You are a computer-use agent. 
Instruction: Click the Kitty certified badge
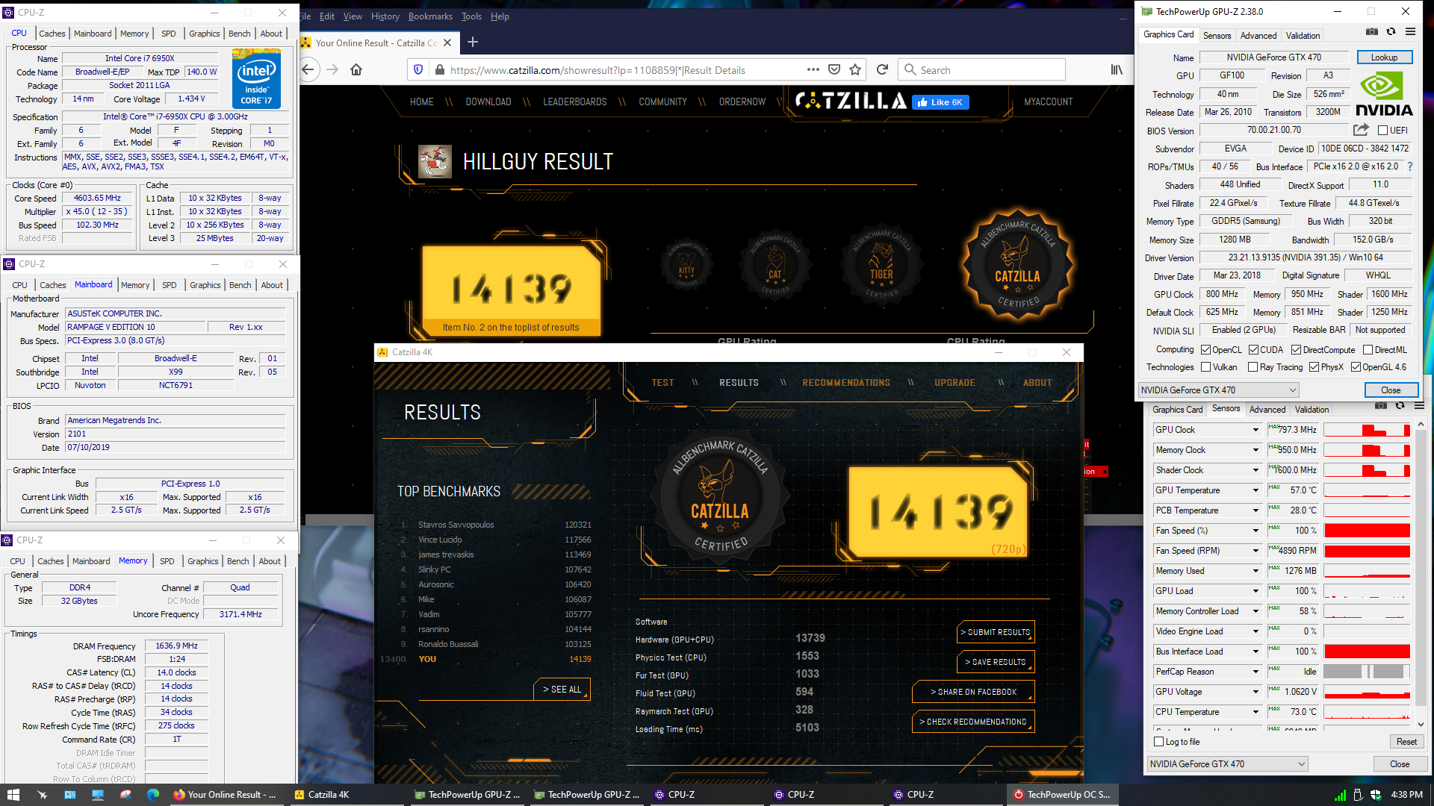tap(686, 263)
